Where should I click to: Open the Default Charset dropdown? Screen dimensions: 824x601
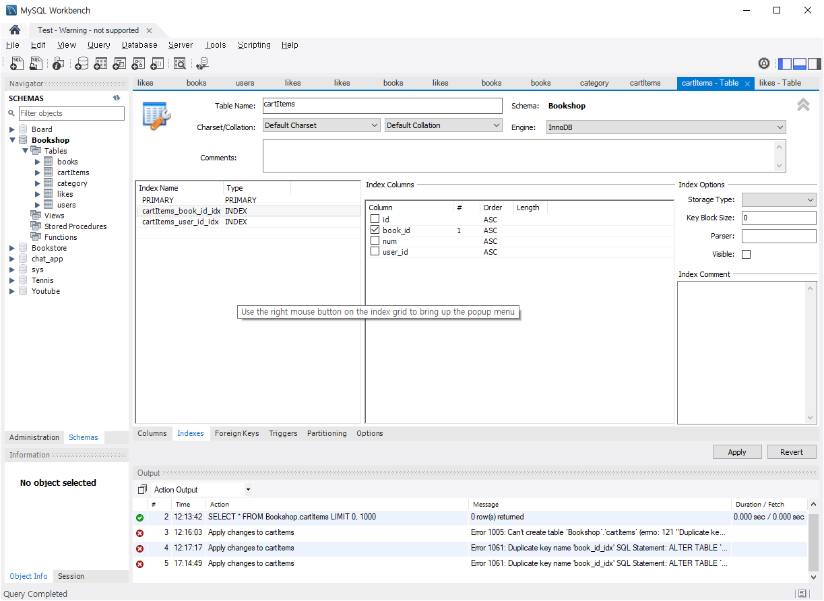point(321,125)
